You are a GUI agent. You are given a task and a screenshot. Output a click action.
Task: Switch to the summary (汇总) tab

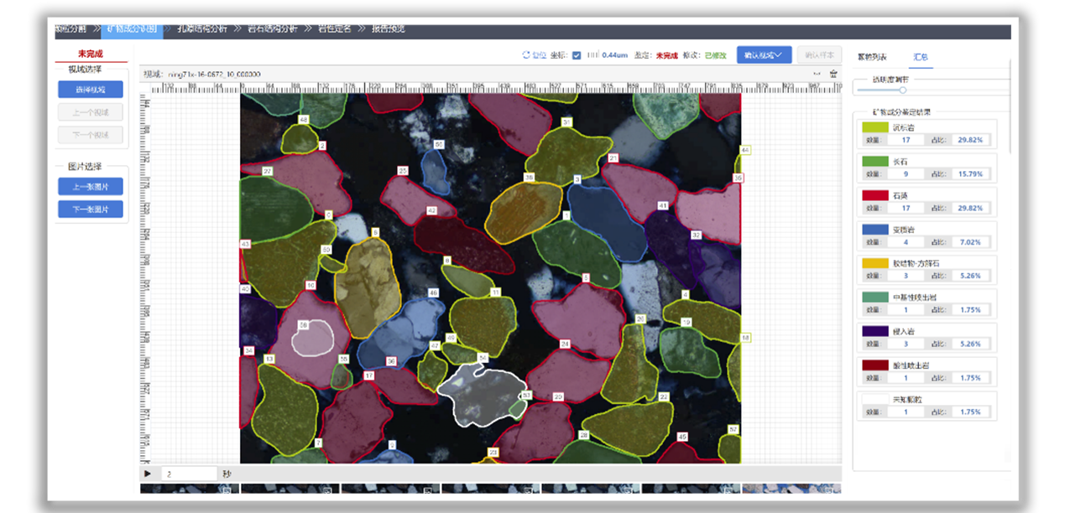pos(920,57)
